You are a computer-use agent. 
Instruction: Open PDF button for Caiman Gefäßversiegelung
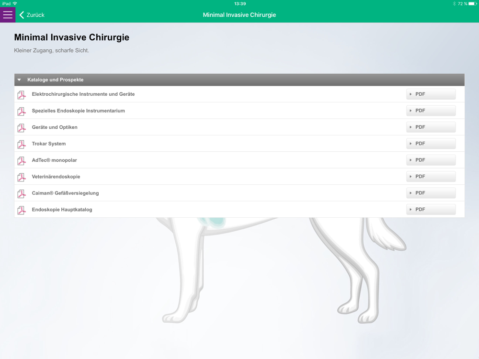point(431,193)
